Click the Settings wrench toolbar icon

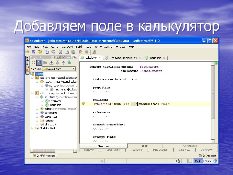tap(94, 52)
